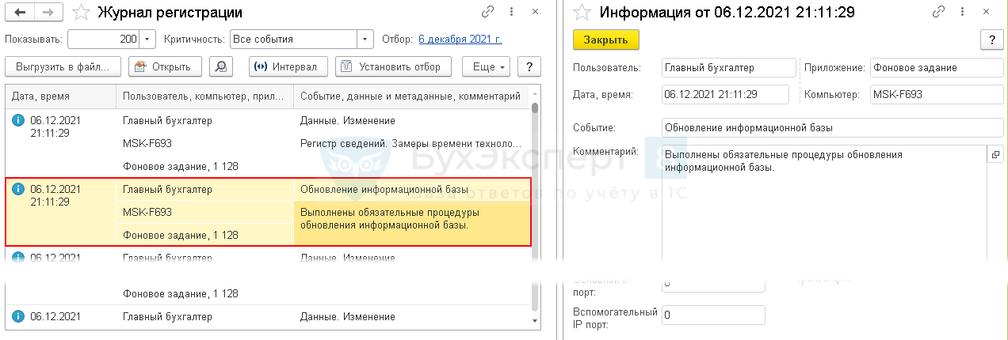1008x340 pixels.
Task: Copy link icon in Журнал регистрации header
Action: click(x=487, y=12)
